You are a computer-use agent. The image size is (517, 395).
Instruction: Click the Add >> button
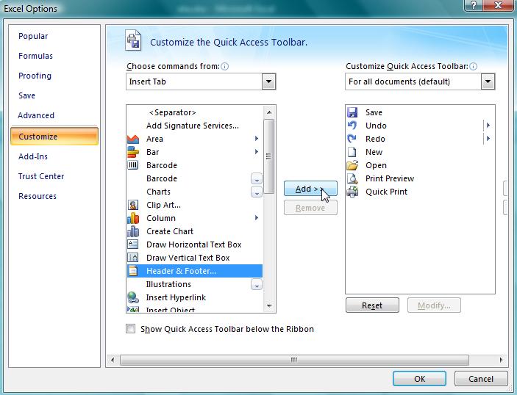point(310,189)
